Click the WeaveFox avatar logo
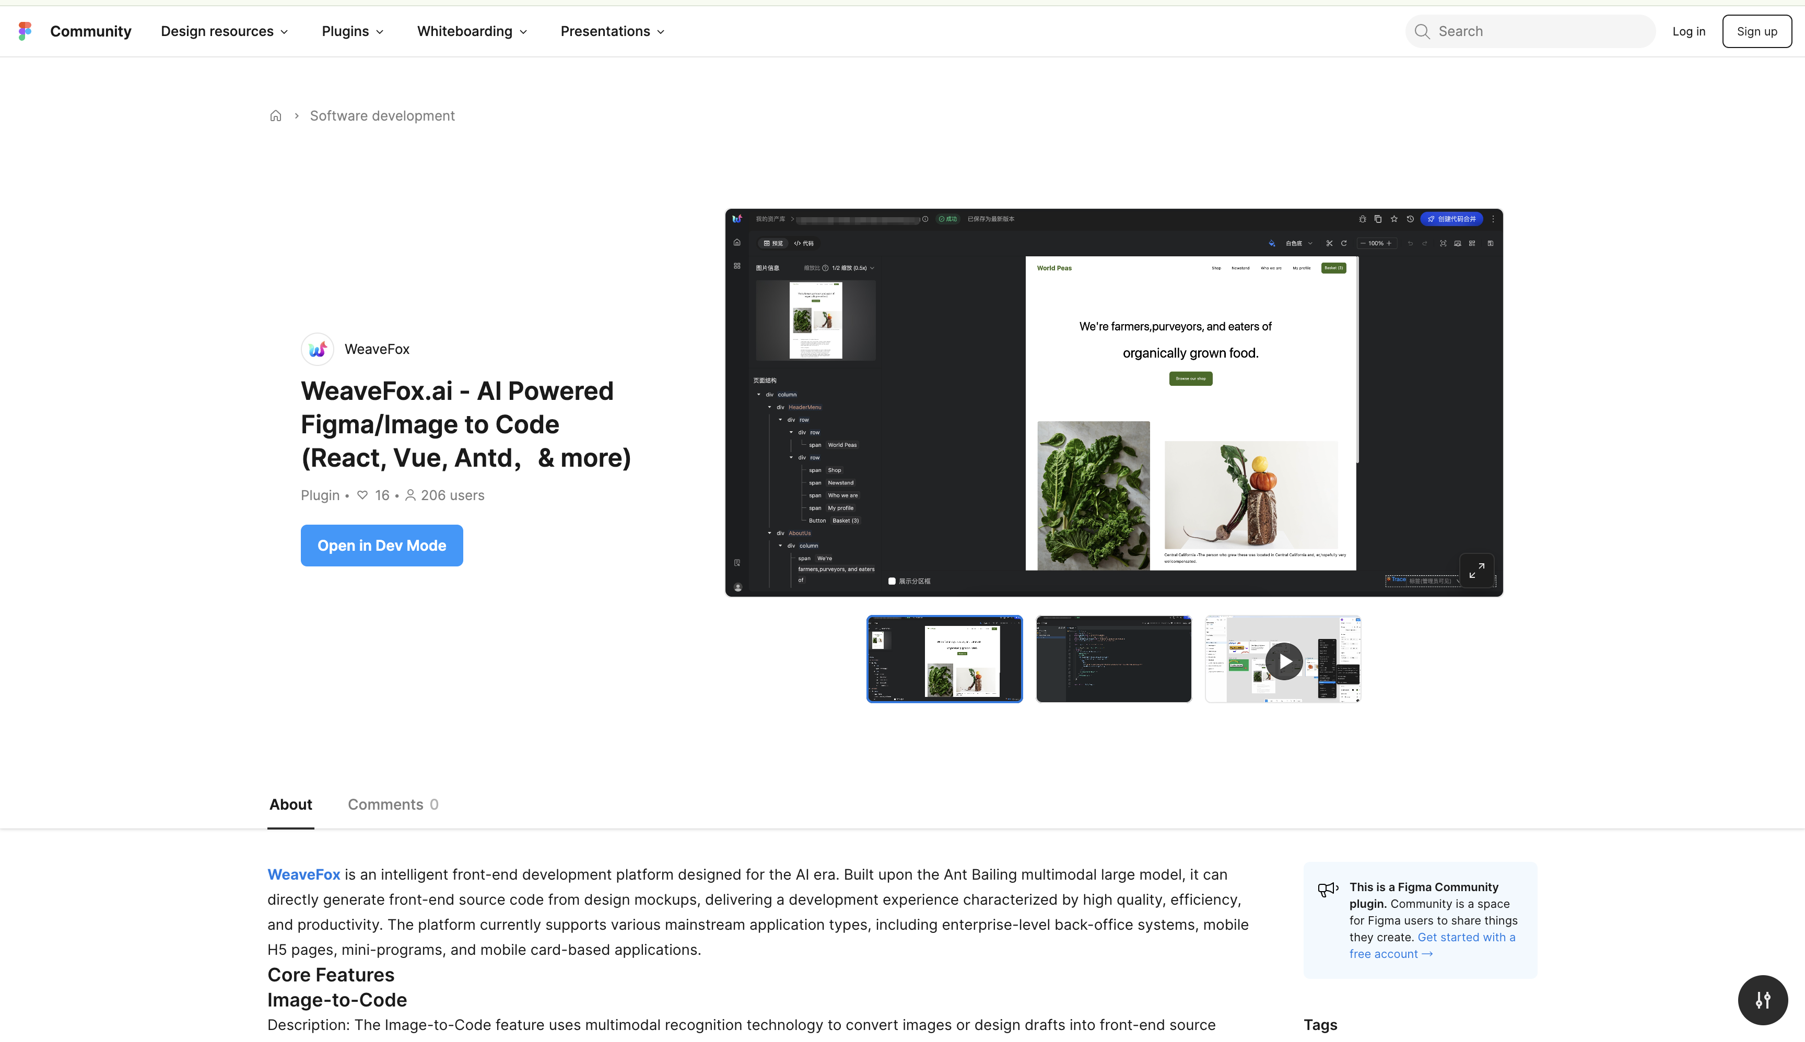 click(317, 349)
